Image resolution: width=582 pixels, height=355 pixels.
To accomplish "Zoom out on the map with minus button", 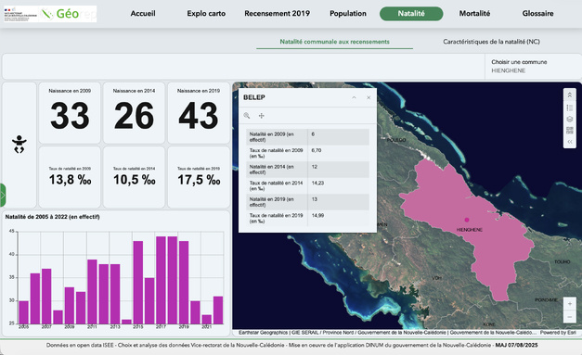I will pyautogui.click(x=570, y=317).
